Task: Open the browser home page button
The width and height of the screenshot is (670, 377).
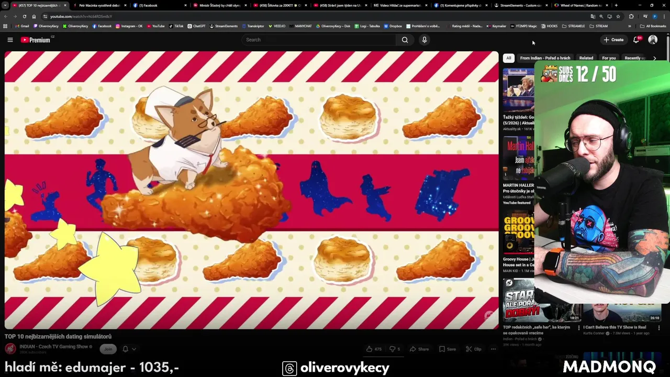Action: click(x=34, y=16)
